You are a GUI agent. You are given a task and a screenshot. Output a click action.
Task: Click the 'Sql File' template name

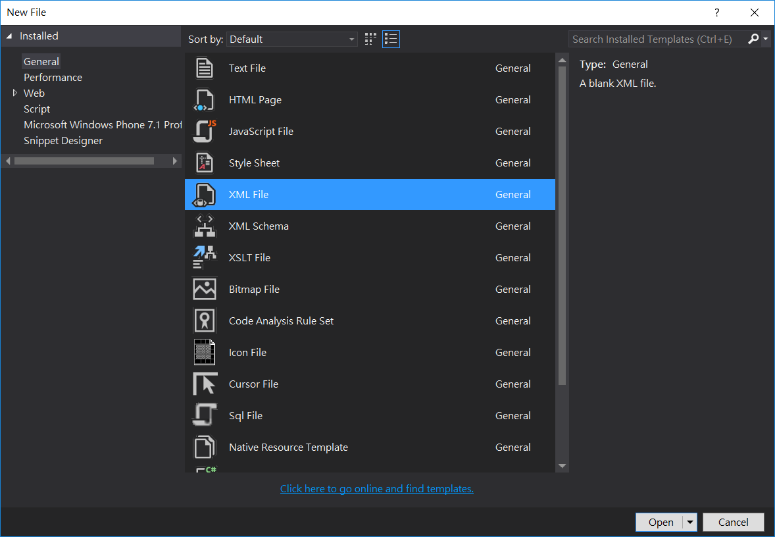pos(245,416)
